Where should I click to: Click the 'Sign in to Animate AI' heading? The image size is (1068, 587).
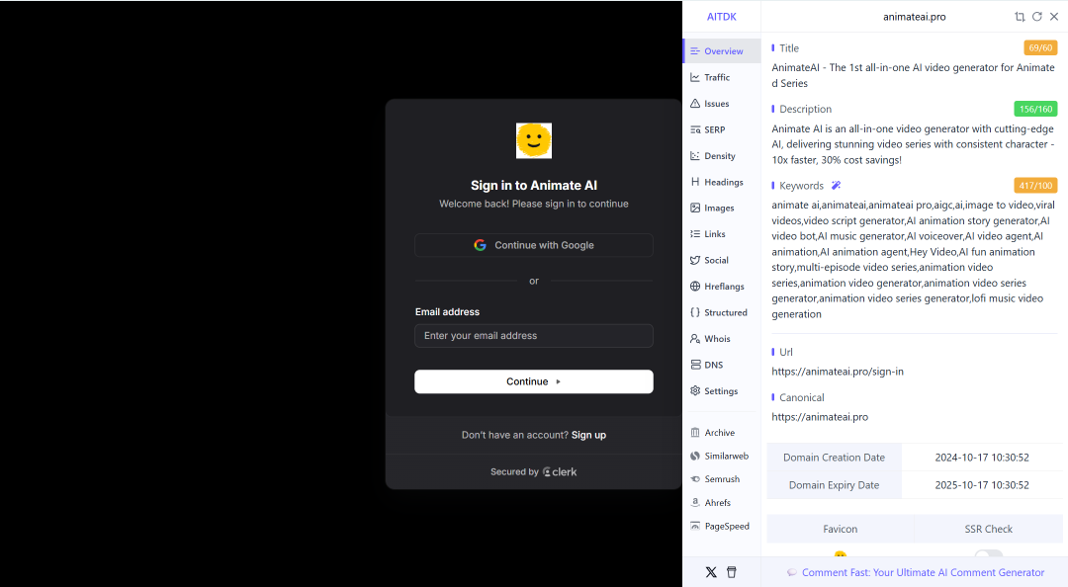pos(534,185)
